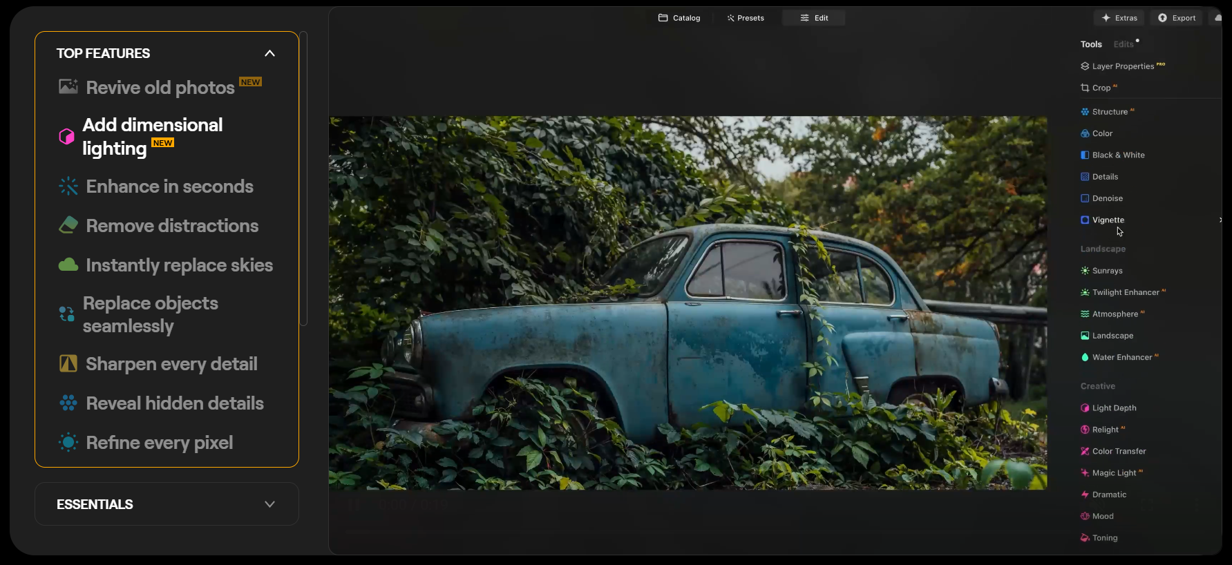The image size is (1232, 565).
Task: Select the Crop tool icon
Action: click(x=1085, y=88)
